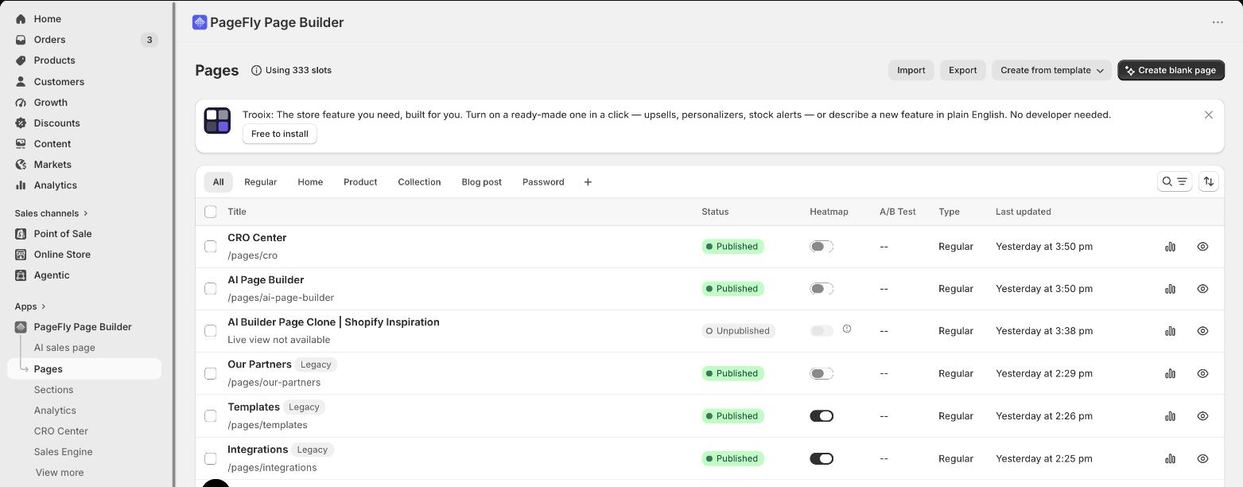This screenshot has width=1243, height=487.
Task: Dismiss the Trooix banner
Action: click(1209, 115)
